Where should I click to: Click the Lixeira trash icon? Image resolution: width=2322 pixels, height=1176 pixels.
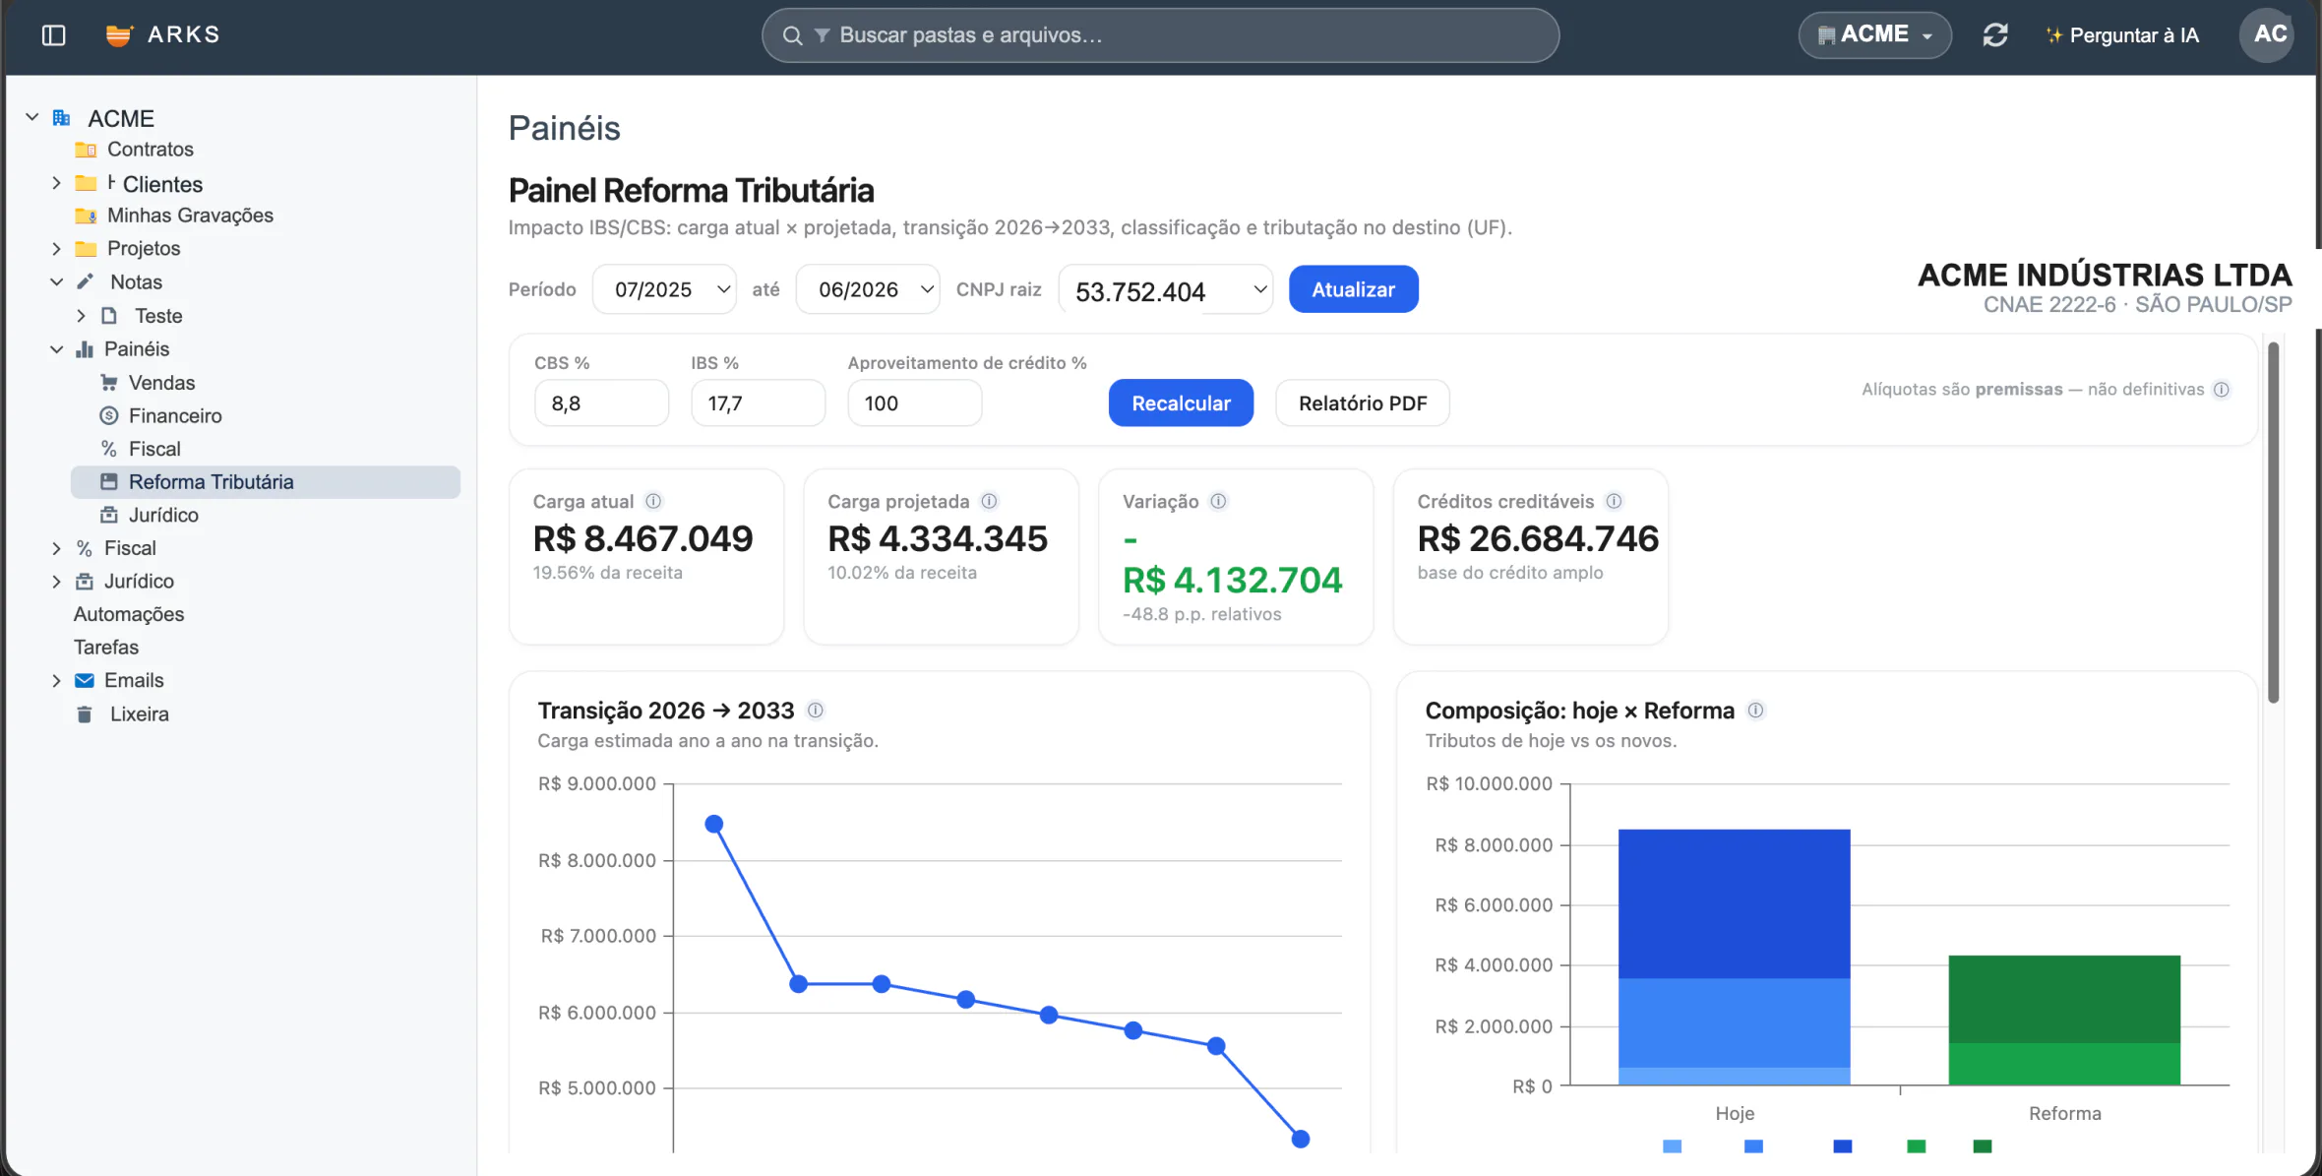tap(85, 714)
